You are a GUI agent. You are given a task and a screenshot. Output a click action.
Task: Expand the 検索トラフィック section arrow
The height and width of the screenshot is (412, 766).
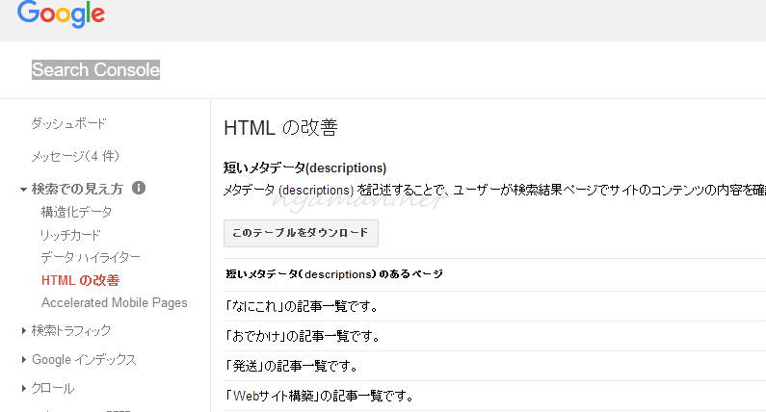(23, 331)
